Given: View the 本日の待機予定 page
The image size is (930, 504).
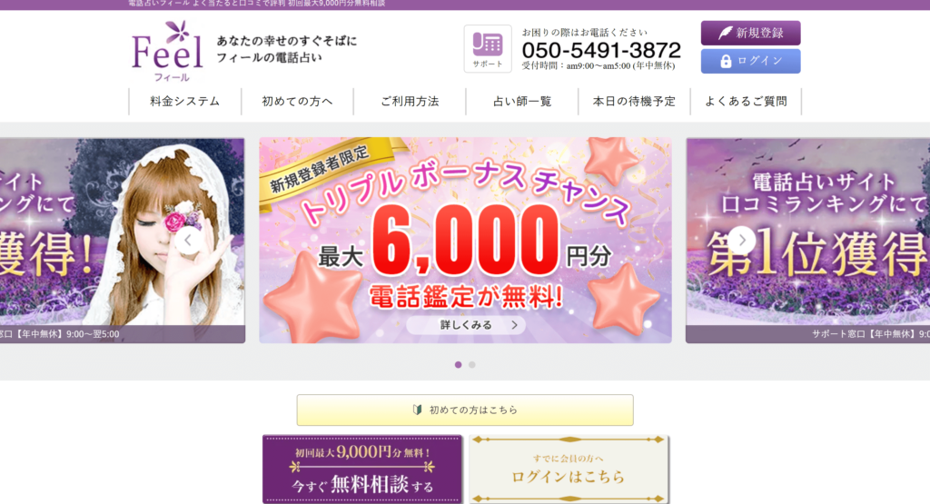Looking at the screenshot, I should (634, 102).
